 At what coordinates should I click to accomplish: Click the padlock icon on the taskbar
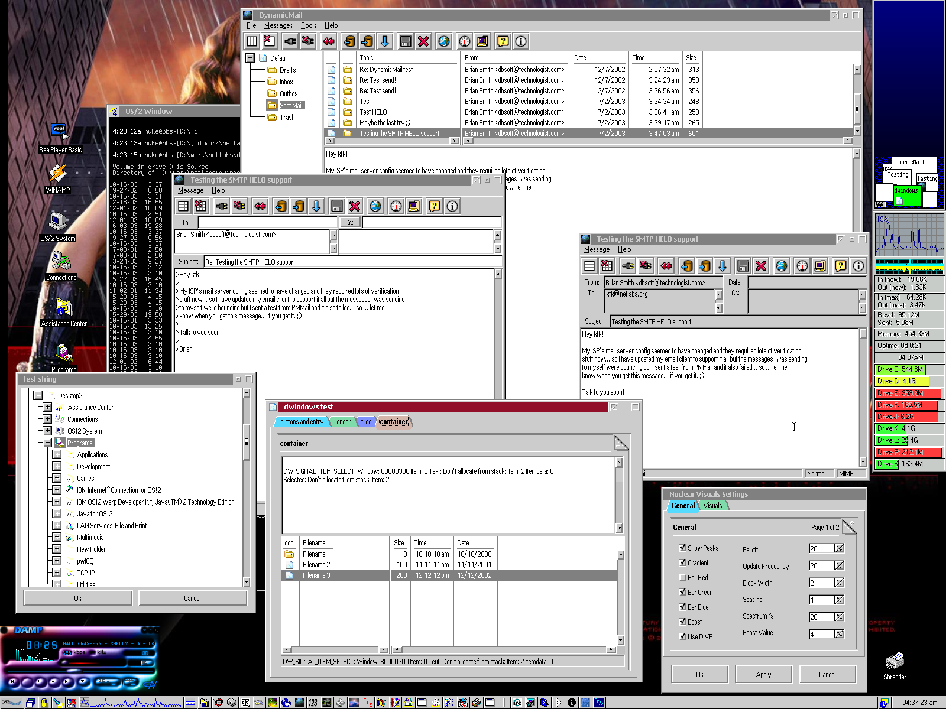[x=44, y=703]
